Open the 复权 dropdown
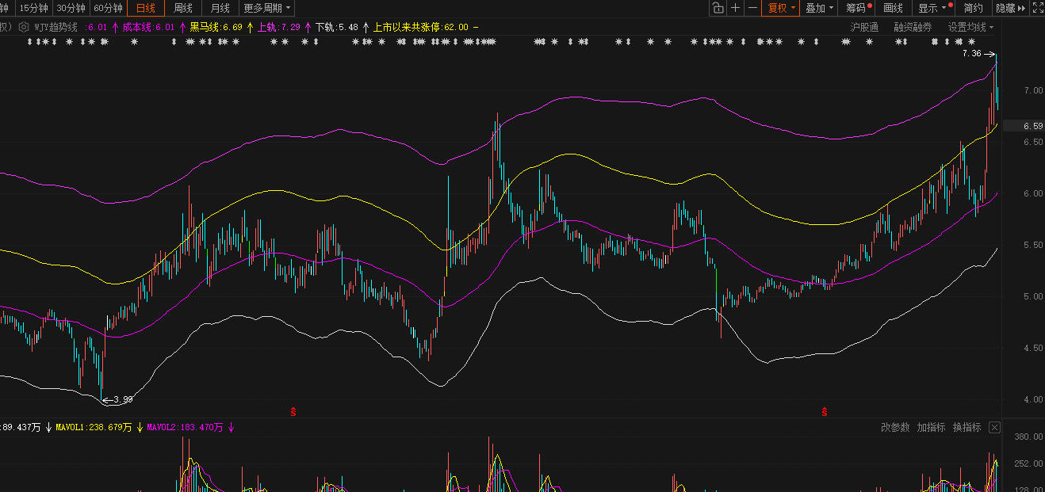 tap(781, 8)
